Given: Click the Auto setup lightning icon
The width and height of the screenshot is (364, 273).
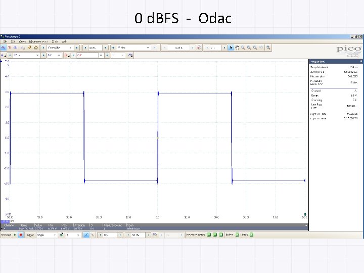Looking at the screenshot, I should [x=29, y=48].
